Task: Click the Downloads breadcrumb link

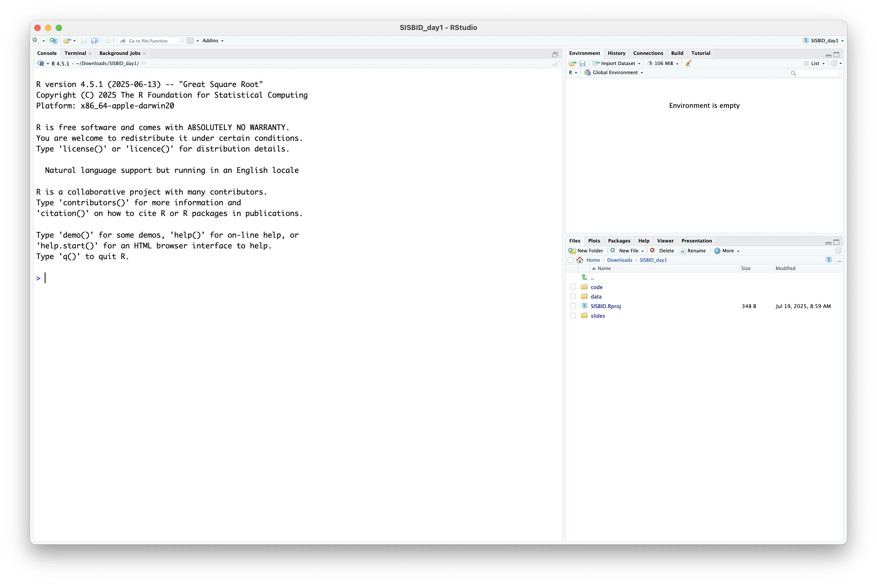Action: click(x=619, y=260)
